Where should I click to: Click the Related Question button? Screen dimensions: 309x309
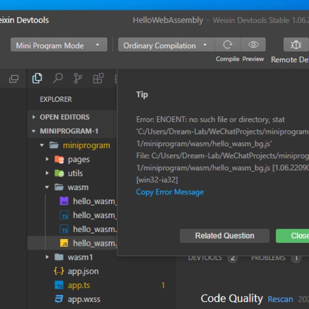pyautogui.click(x=224, y=236)
